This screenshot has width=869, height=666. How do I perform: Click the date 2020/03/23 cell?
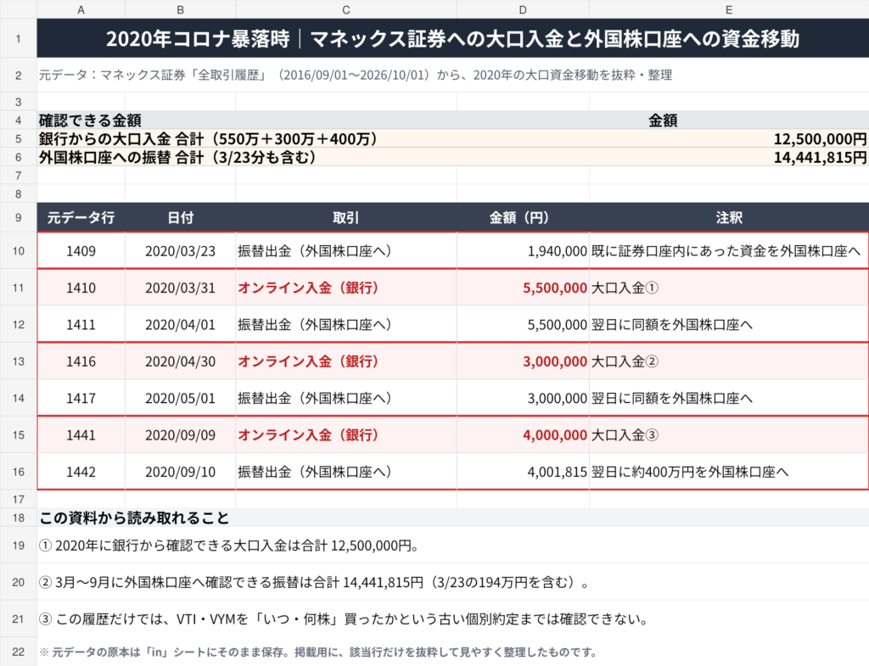(180, 250)
